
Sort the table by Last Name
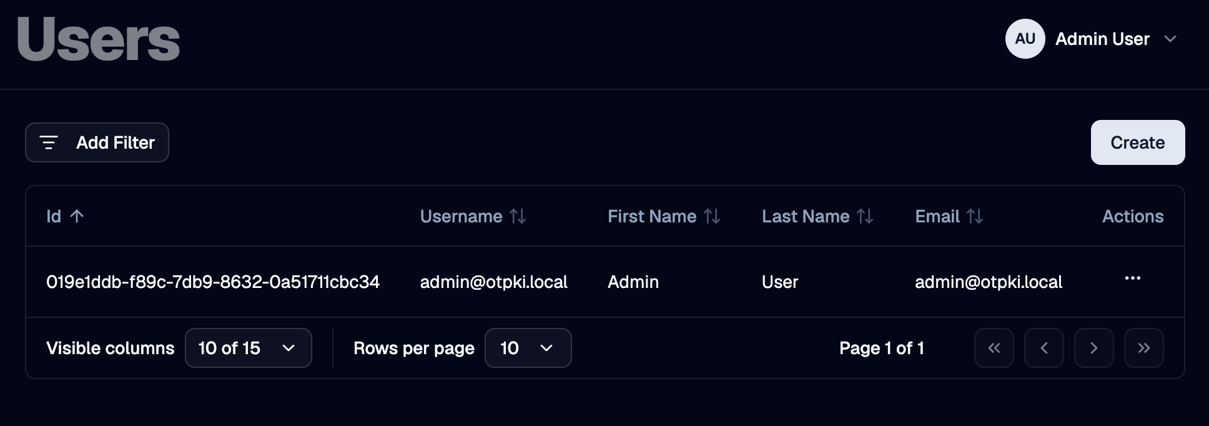[x=817, y=216]
